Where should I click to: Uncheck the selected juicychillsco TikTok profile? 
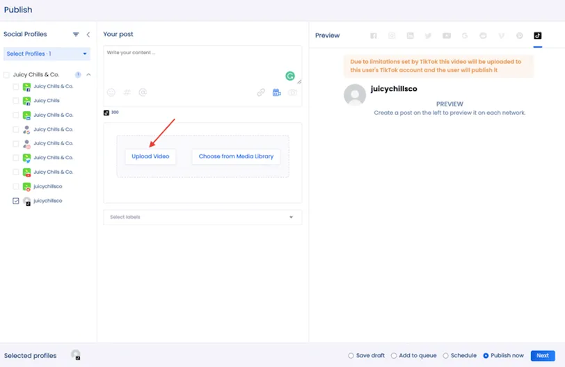(x=16, y=201)
